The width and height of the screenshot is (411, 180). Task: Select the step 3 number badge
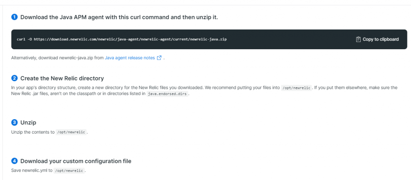pyautogui.click(x=14, y=122)
